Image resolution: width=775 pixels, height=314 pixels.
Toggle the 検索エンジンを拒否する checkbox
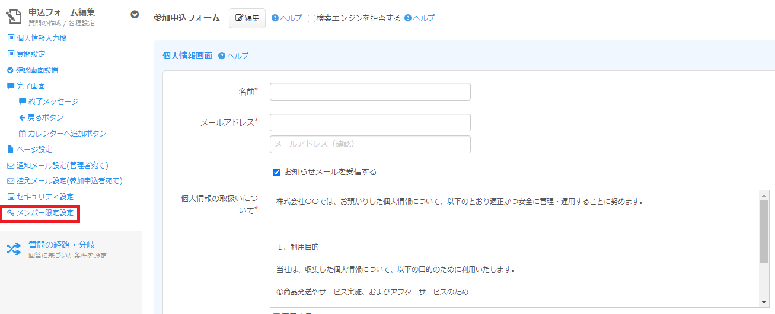point(311,18)
